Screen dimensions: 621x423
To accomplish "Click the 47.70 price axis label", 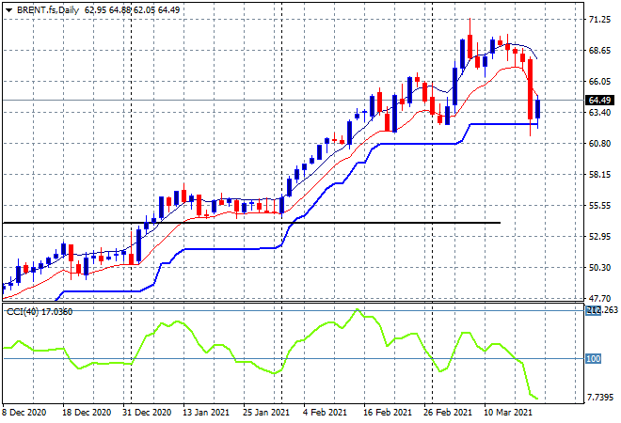I will click(x=599, y=298).
